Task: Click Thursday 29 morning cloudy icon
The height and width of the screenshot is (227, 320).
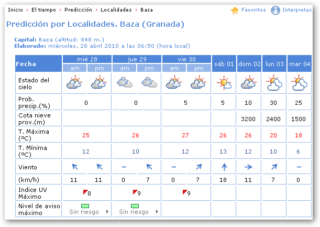Action: coord(124,83)
